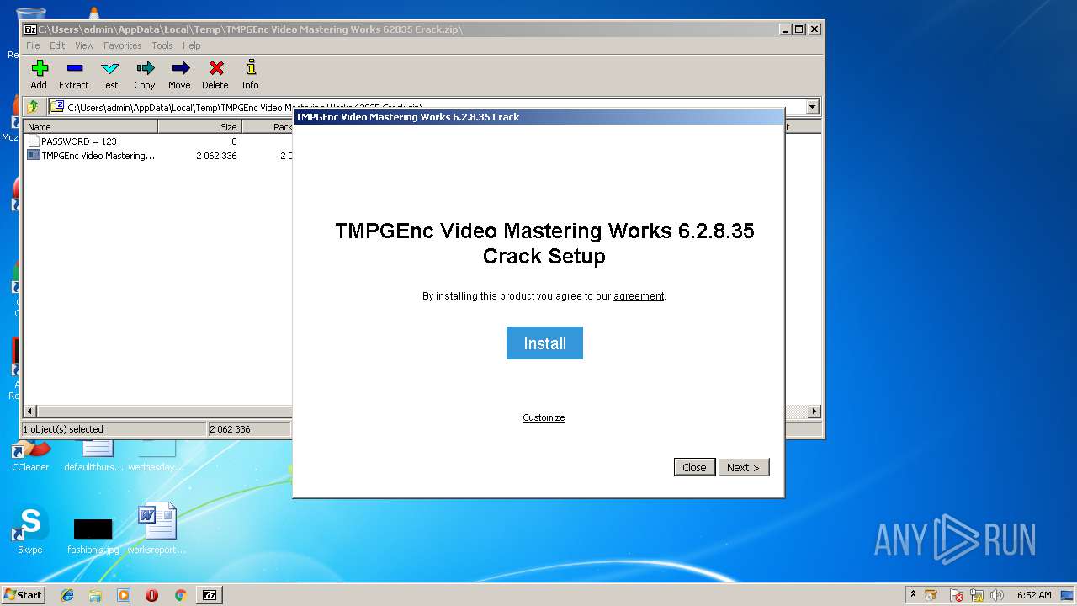Go up one folder level in 7-Zip
This screenshot has height=606, width=1077.
coord(33,107)
